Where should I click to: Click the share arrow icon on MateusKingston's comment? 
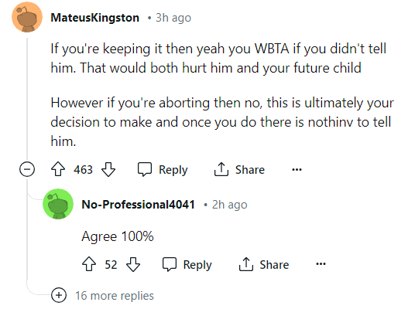(221, 169)
